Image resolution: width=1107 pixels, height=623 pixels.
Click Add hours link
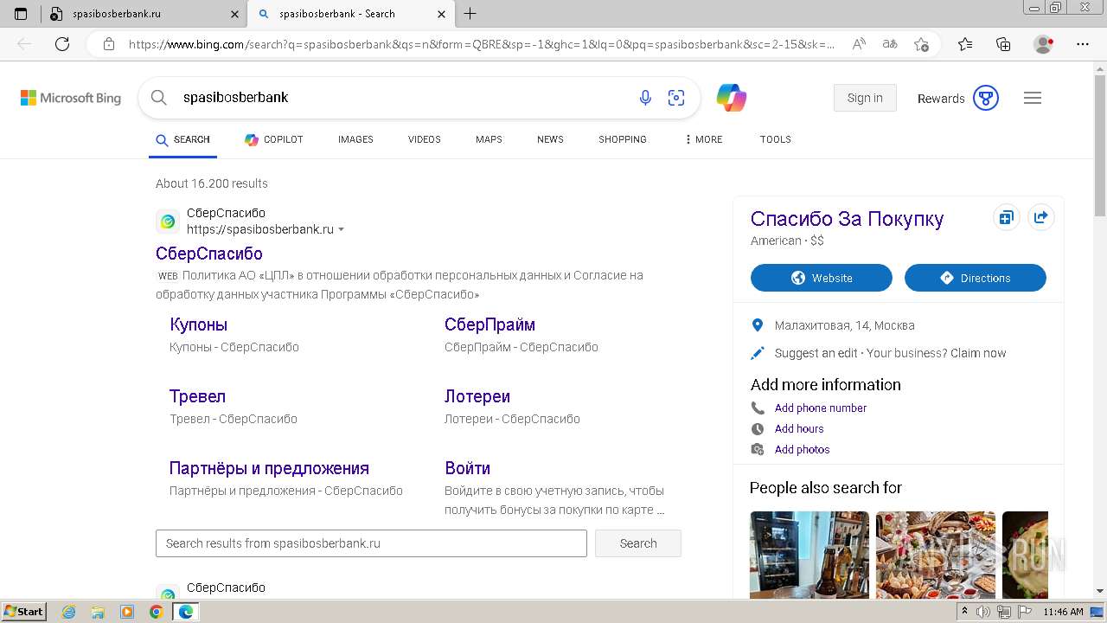[x=799, y=428]
